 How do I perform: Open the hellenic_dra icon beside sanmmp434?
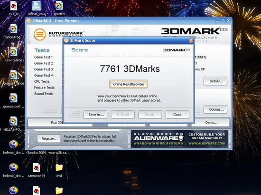[x=13, y=167]
